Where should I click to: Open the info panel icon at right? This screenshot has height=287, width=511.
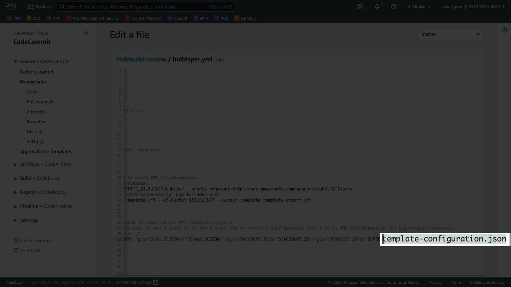click(504, 30)
